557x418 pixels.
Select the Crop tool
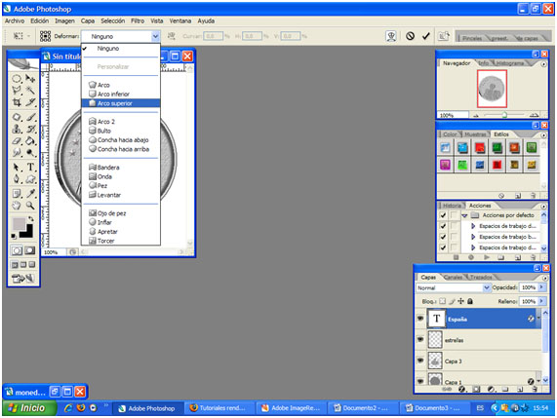tap(17, 102)
